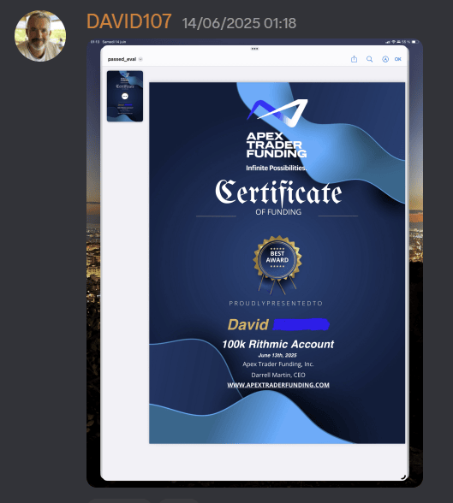Select the certificate page thumbnail in the sidebar
The width and height of the screenshot is (453, 503).
125,96
